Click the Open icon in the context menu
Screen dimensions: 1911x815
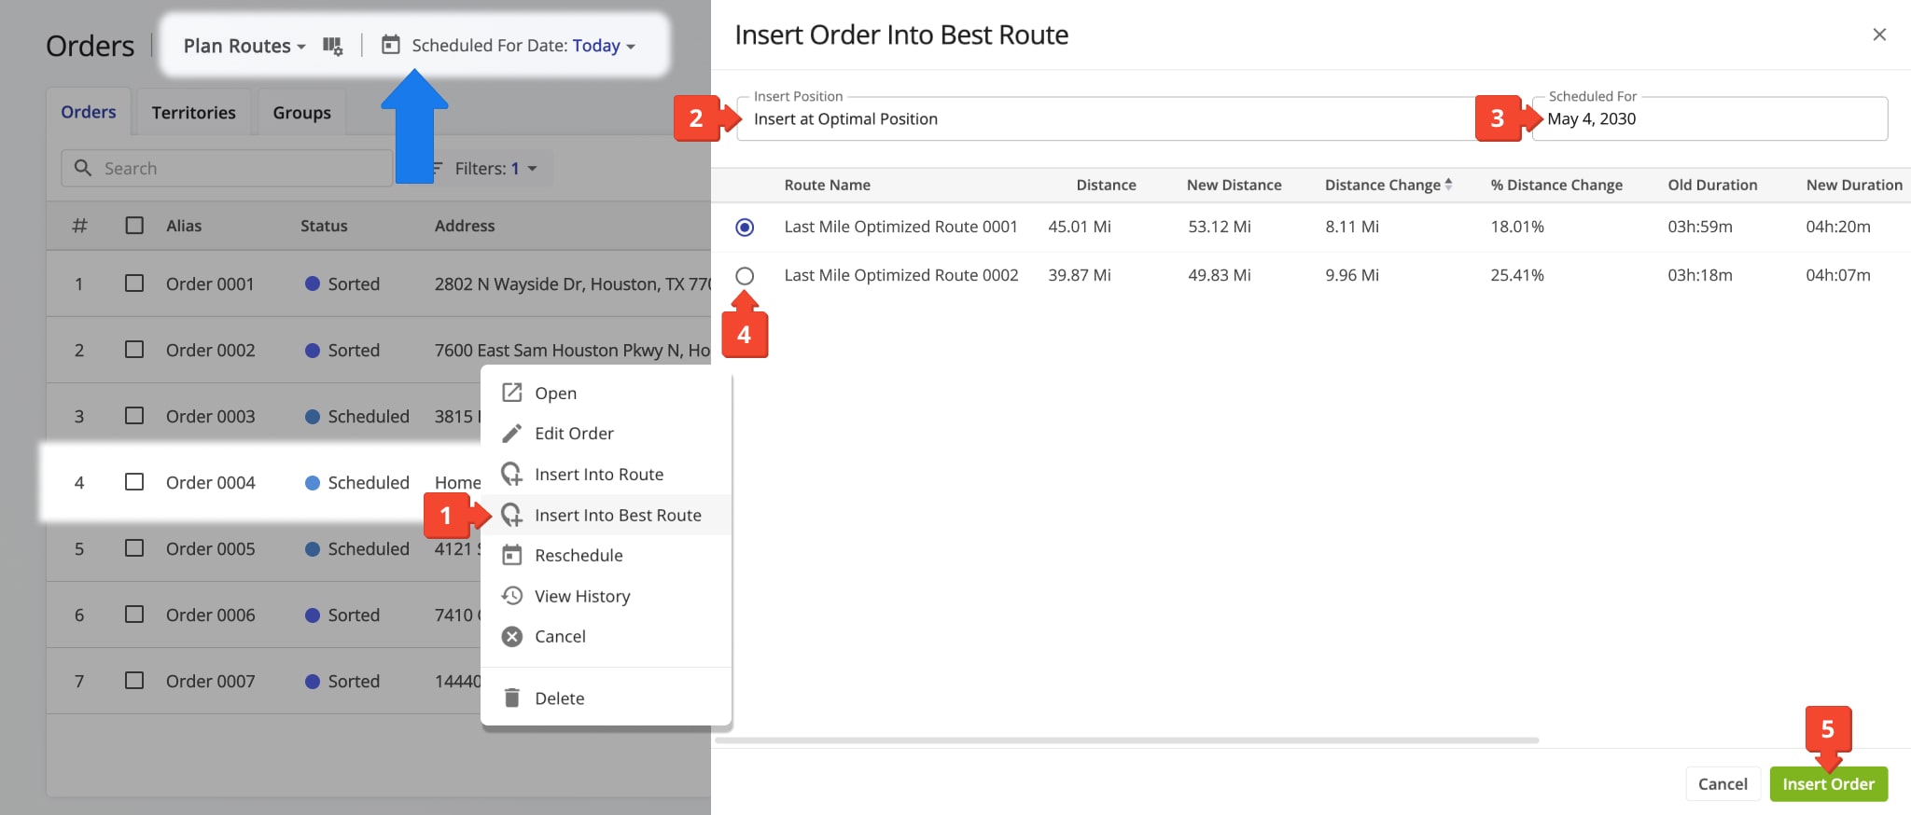[x=511, y=393]
